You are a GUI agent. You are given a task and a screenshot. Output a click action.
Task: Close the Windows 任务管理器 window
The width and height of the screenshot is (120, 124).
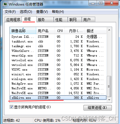pyautogui.click(x=112, y=3)
